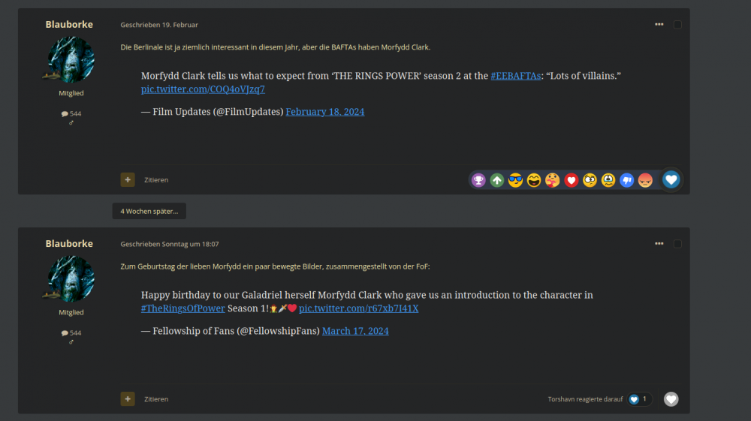Open the #EEBAFTAs hashtag link

pos(515,76)
